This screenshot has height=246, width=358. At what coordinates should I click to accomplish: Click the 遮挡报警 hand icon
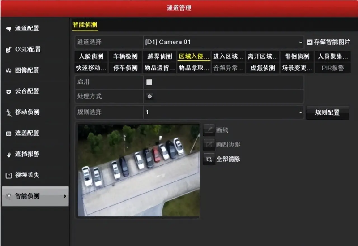pyautogui.click(x=8, y=155)
